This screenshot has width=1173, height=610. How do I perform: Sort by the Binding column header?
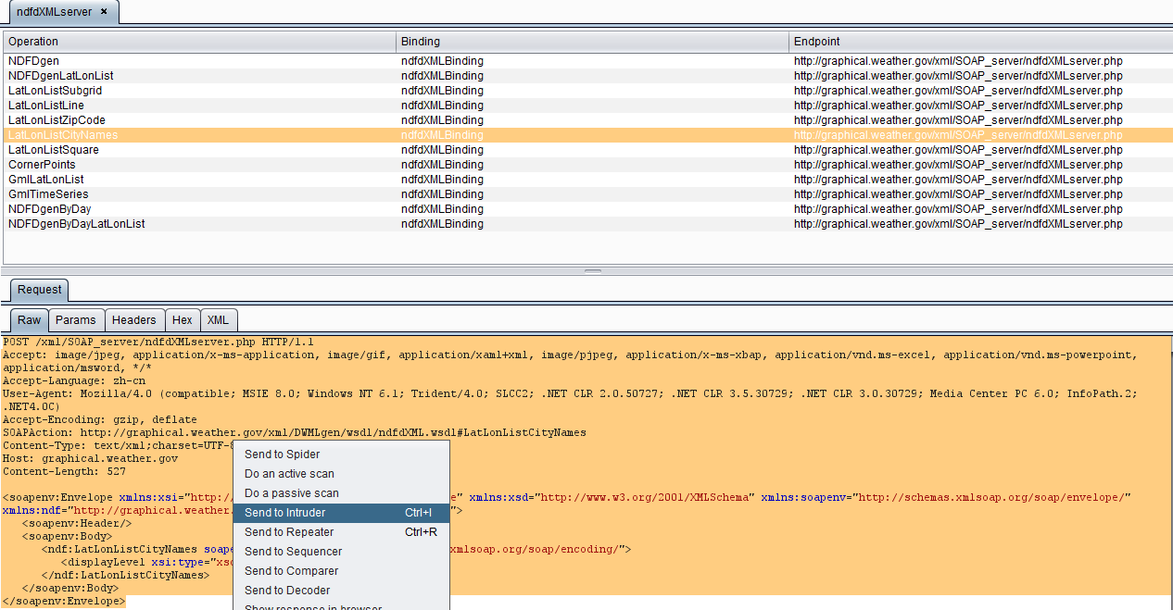(x=591, y=42)
